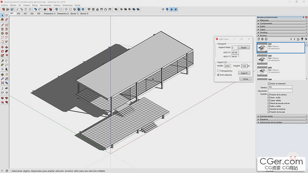Open the Ventana menu
This screenshot has width=308, height=173.
tap(57, 5)
